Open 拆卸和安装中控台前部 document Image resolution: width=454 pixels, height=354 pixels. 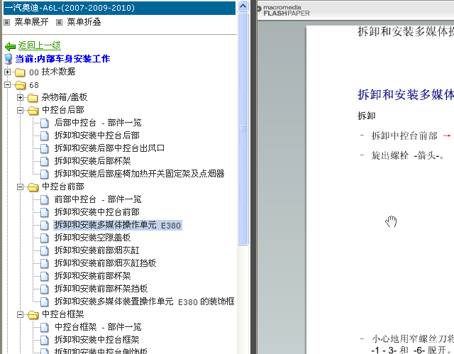coord(97,212)
